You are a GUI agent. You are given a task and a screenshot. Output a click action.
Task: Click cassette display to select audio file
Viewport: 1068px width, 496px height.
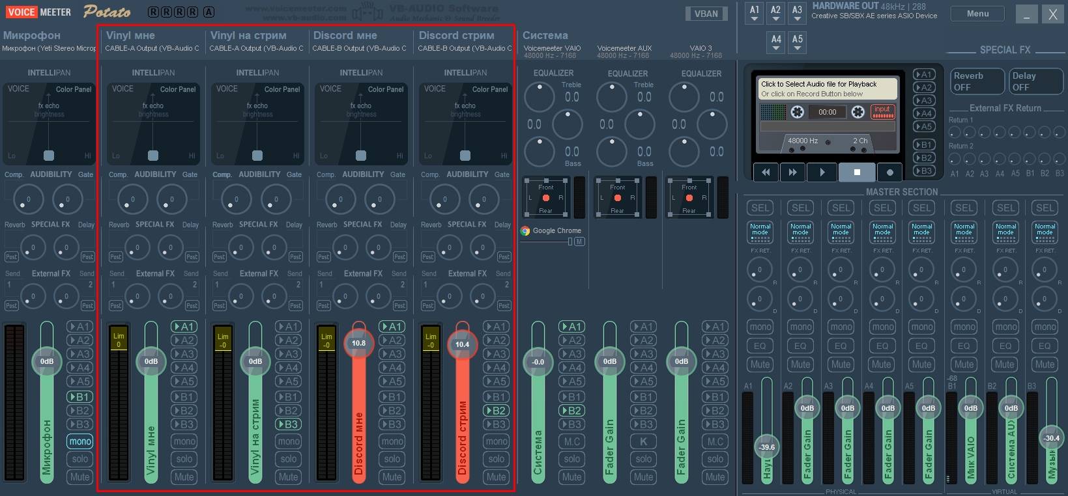click(x=829, y=89)
